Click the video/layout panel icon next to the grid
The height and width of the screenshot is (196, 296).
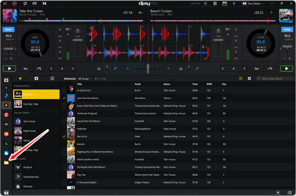click(225, 4)
